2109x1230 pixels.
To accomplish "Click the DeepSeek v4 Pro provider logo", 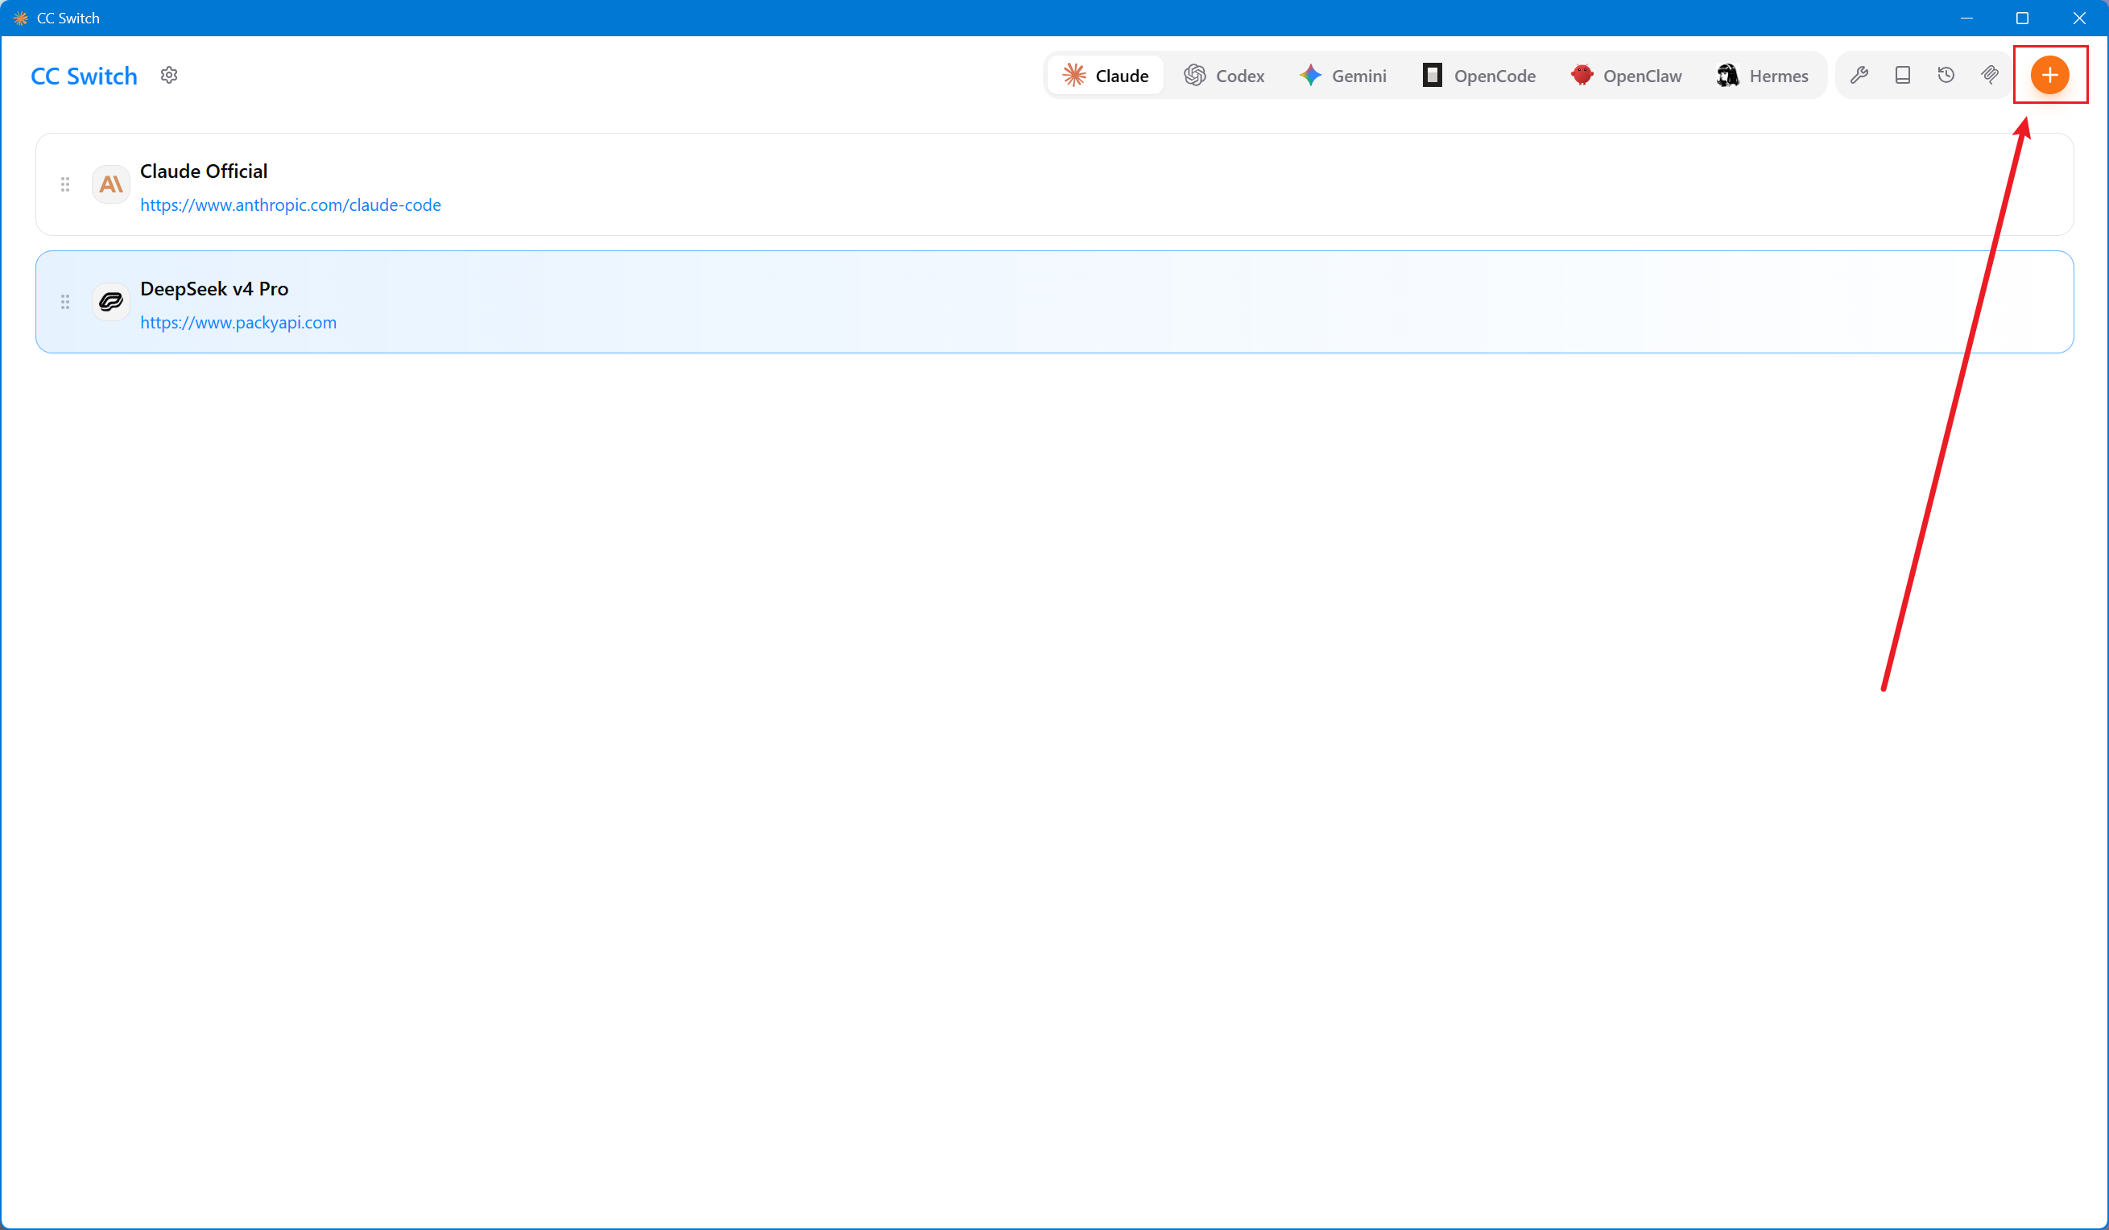I will [110, 302].
